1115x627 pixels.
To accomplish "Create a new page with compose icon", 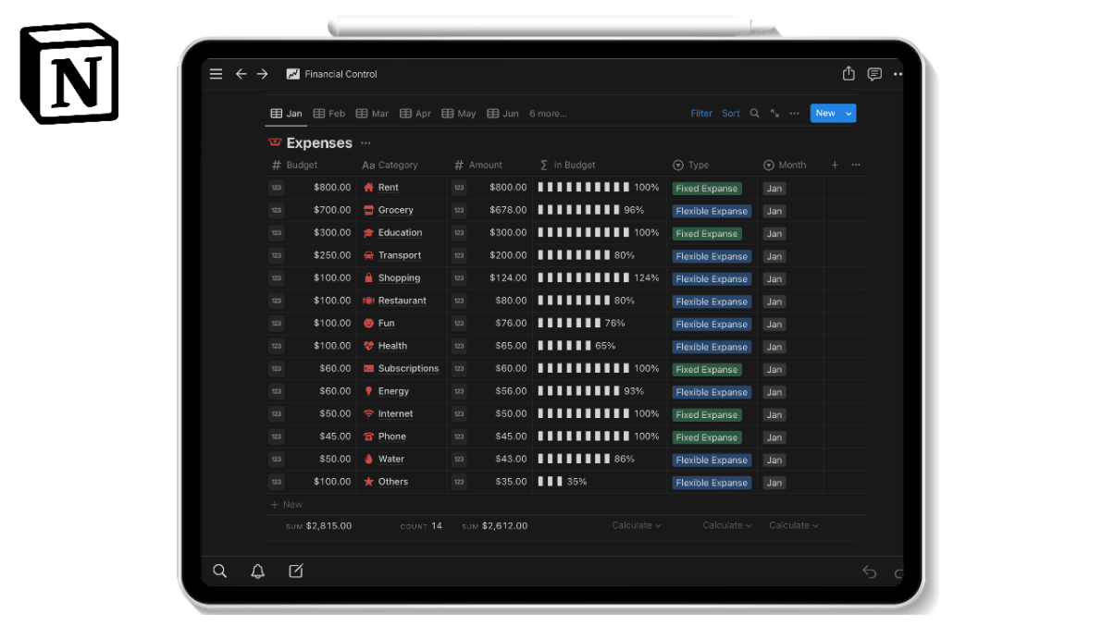I will pos(296,571).
